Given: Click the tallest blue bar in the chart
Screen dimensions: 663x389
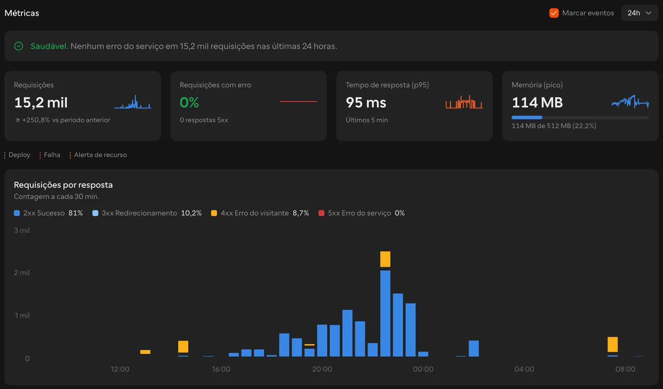Looking at the screenshot, I should click(385, 314).
